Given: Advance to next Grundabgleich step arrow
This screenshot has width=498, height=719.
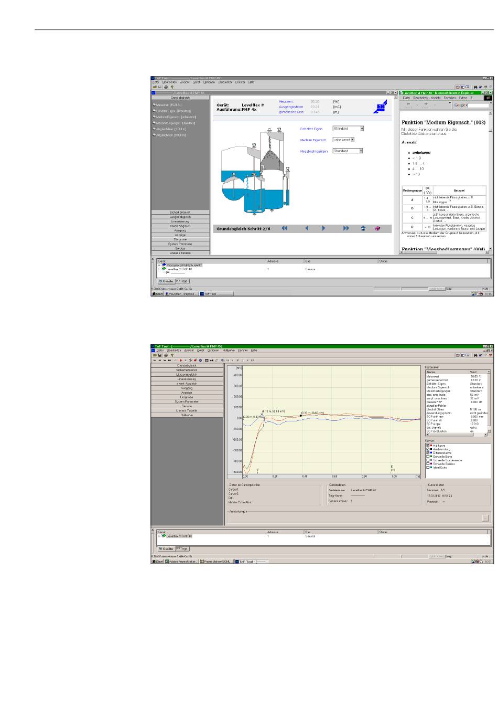Looking at the screenshot, I should click(x=323, y=228).
